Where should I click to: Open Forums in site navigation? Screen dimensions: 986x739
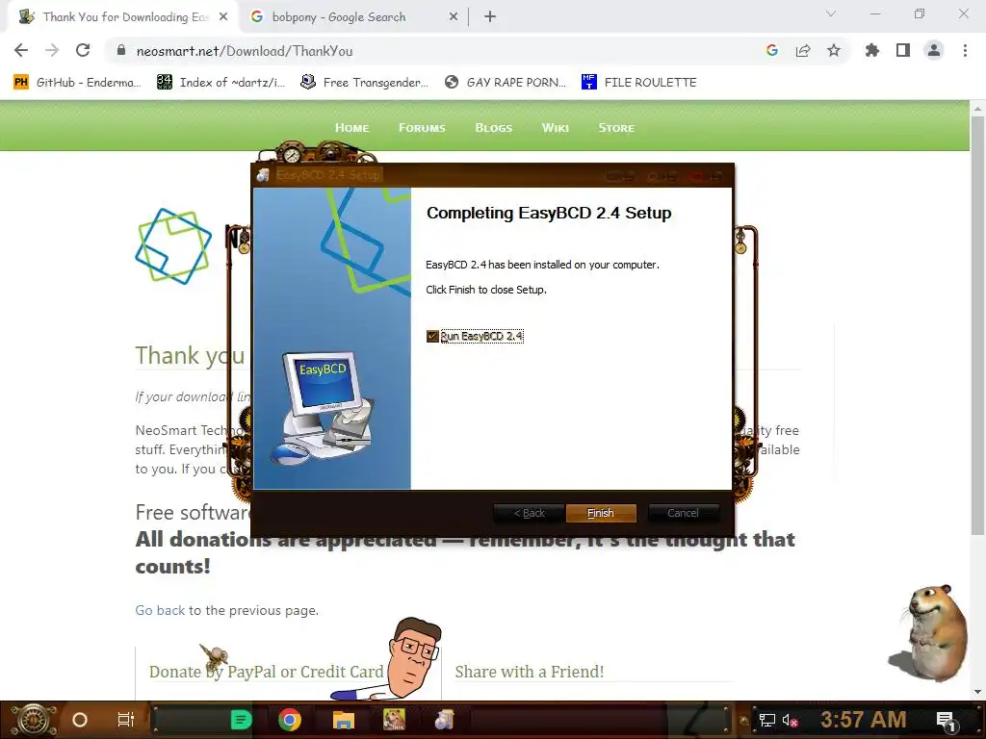coord(422,128)
